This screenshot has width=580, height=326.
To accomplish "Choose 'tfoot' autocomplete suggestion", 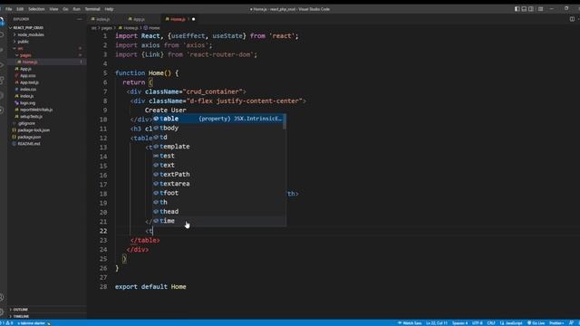I will pyautogui.click(x=217, y=193).
